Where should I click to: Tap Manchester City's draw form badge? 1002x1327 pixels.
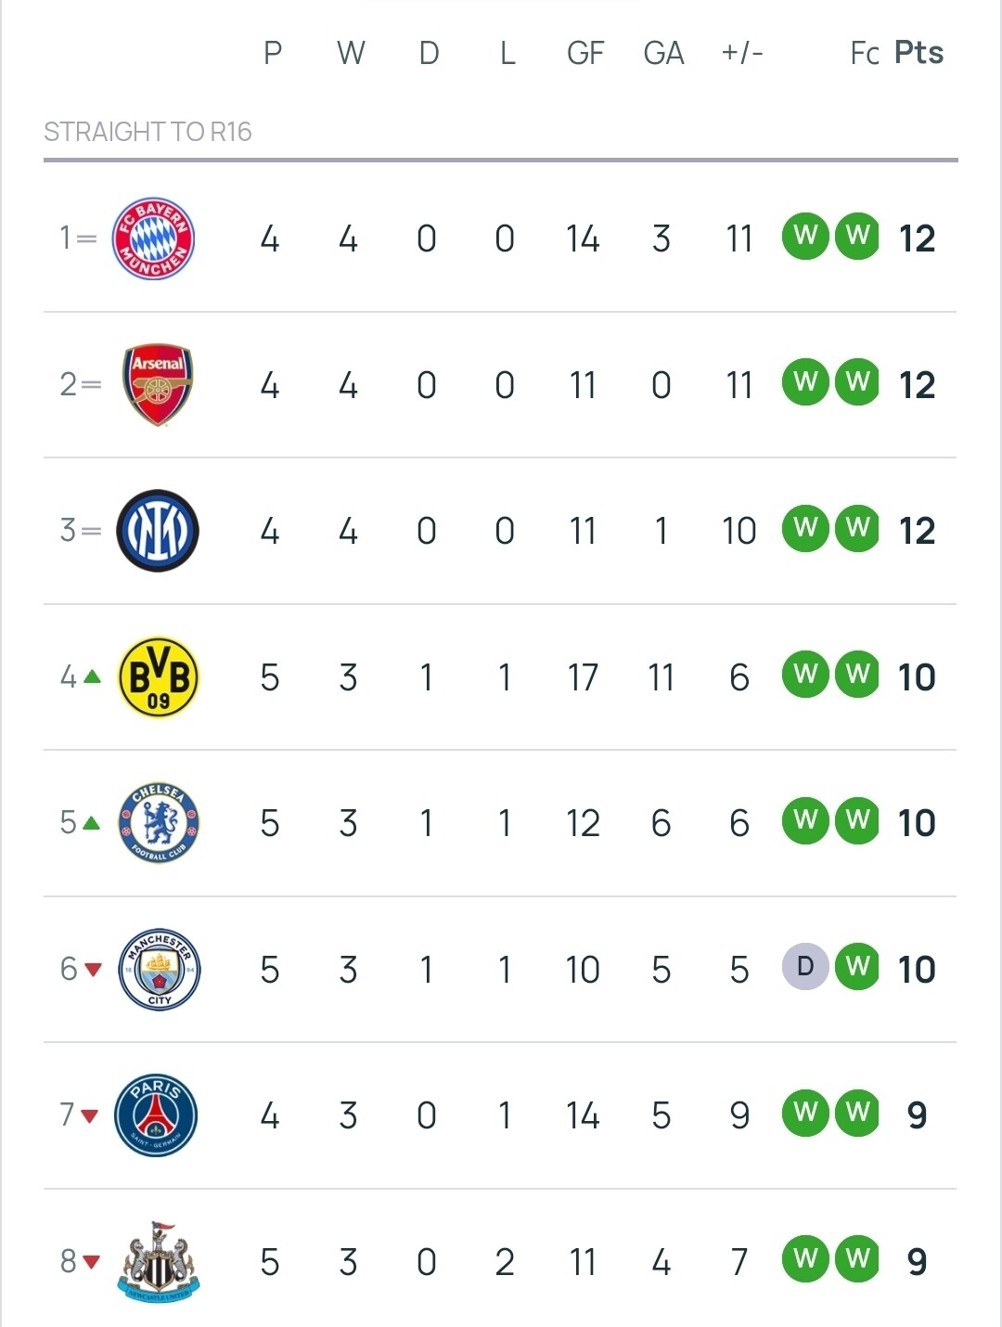point(805,967)
